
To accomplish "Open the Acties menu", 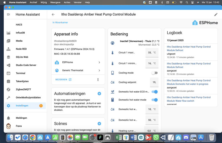I will click(x=67, y=2).
